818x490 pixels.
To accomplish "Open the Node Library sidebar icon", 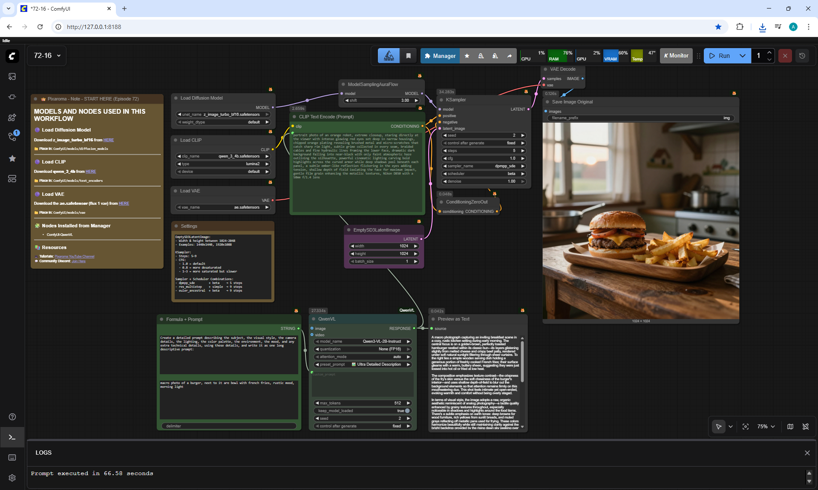I will click(x=12, y=97).
